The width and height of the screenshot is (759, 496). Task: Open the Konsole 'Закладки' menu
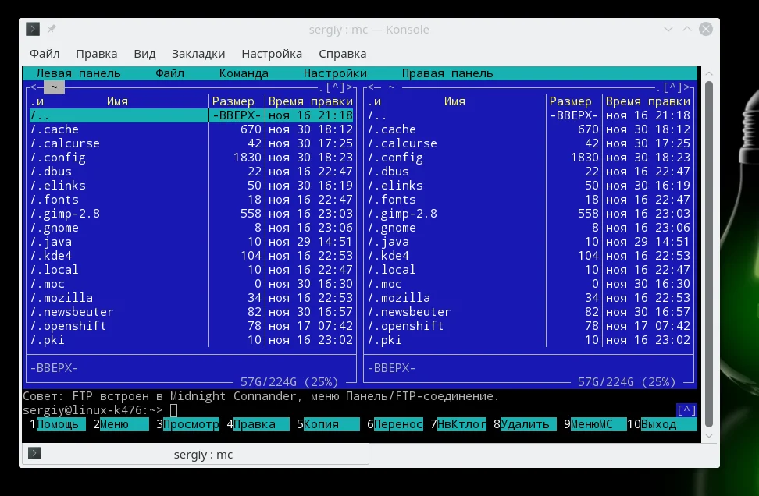(x=198, y=54)
